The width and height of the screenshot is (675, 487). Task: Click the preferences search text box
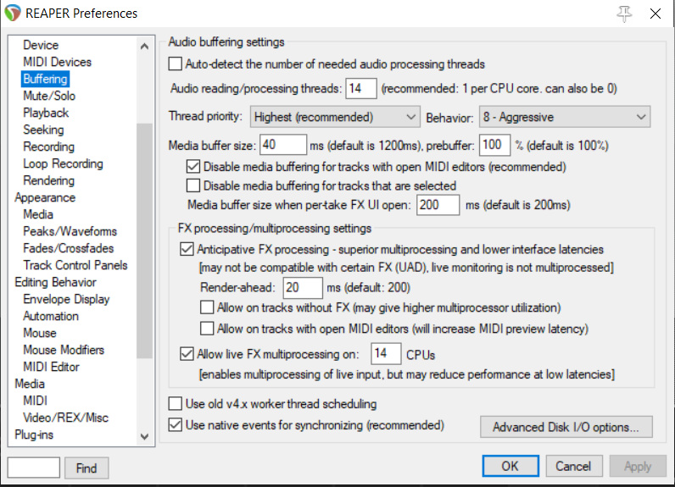pos(34,468)
